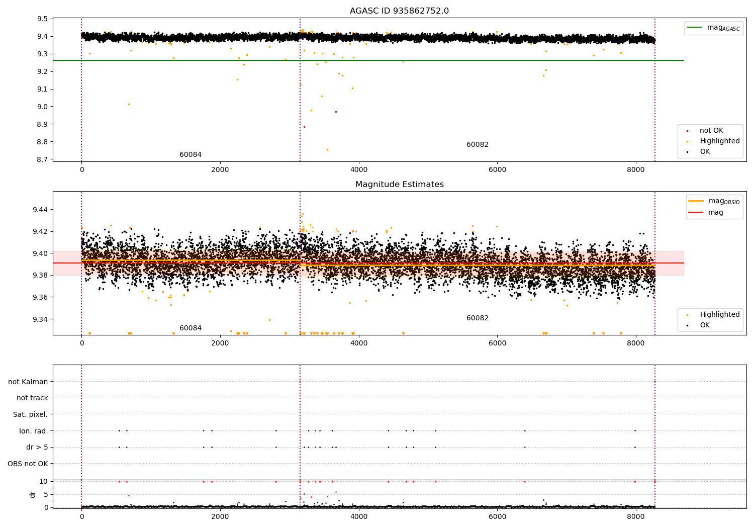Click the 60082 label in top plot
This screenshot has height=528, width=754.
[x=478, y=145]
